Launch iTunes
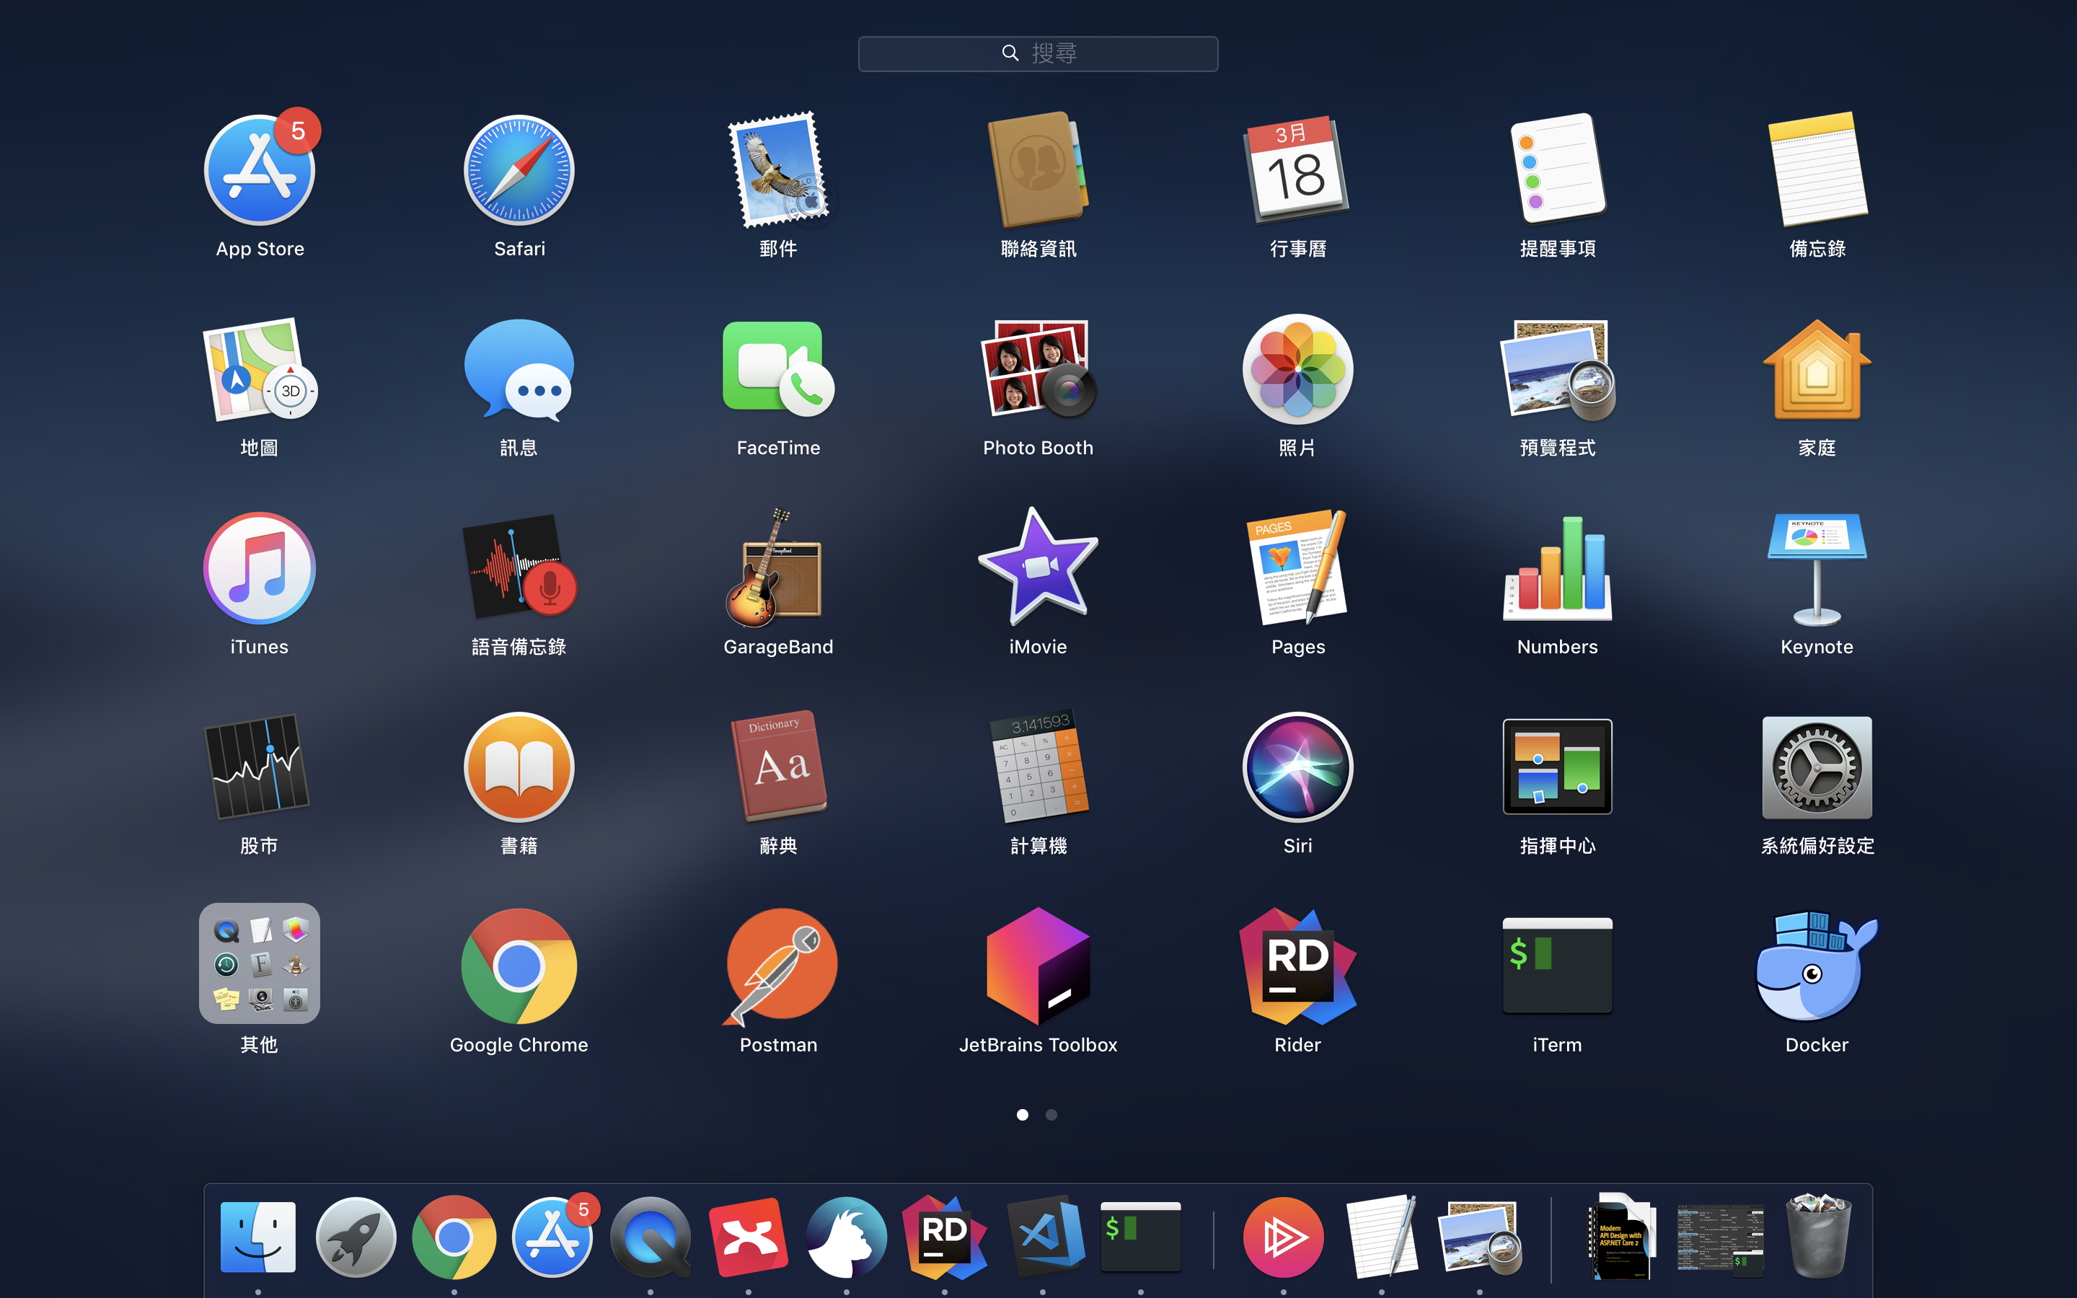This screenshot has height=1298, width=2077. (259, 568)
